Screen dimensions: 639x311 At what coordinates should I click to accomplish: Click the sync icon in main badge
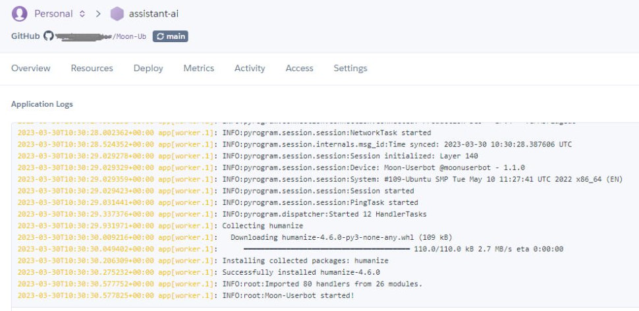[x=159, y=37]
